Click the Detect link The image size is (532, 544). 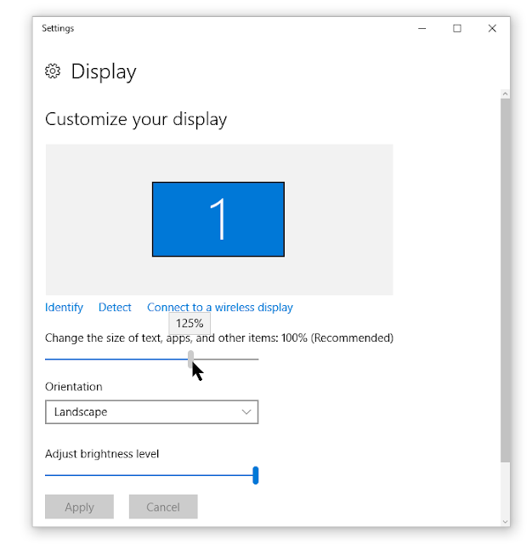pyautogui.click(x=115, y=308)
